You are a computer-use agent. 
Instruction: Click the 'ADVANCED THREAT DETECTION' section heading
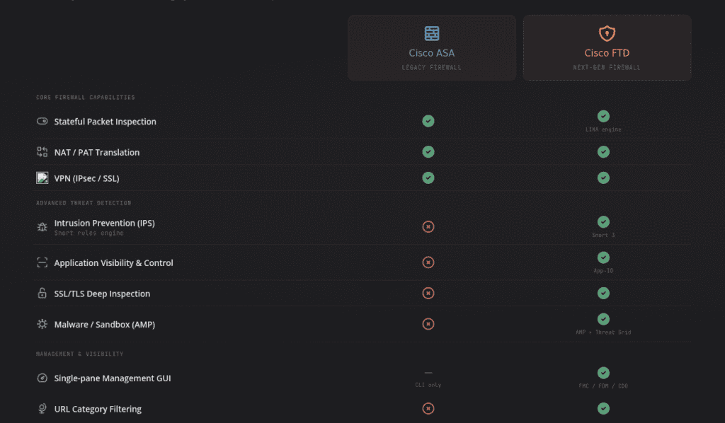(84, 203)
